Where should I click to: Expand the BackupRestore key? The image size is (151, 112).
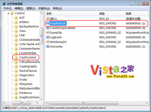click(12, 27)
